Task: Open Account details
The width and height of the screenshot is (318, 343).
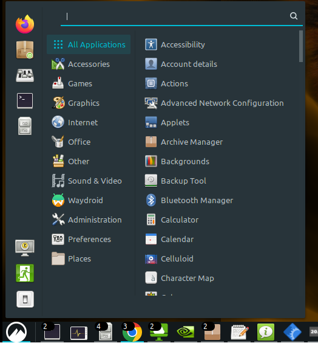Action: coord(219,64)
